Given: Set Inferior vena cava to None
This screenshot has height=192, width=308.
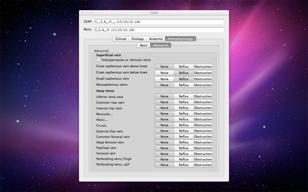Looking at the screenshot, I should 164,96.
